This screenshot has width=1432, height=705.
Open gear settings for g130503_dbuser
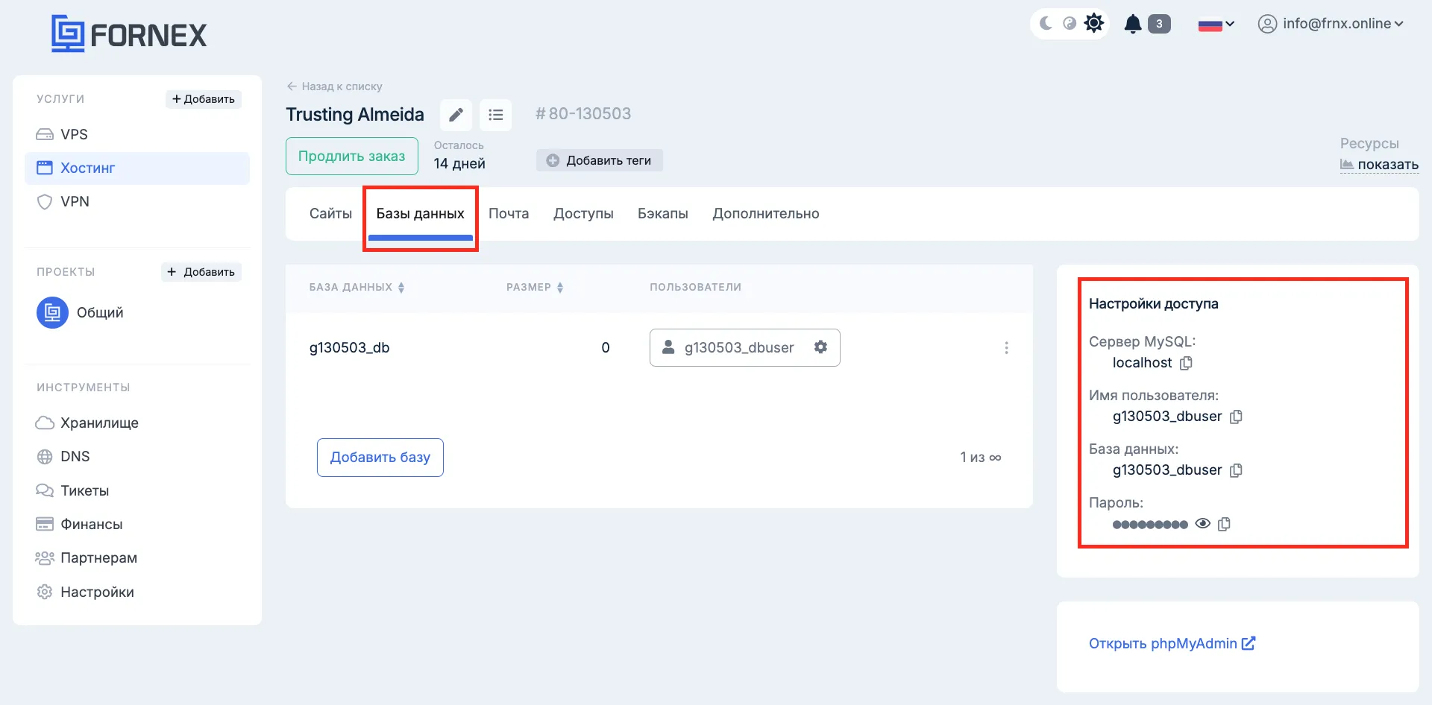[820, 347]
